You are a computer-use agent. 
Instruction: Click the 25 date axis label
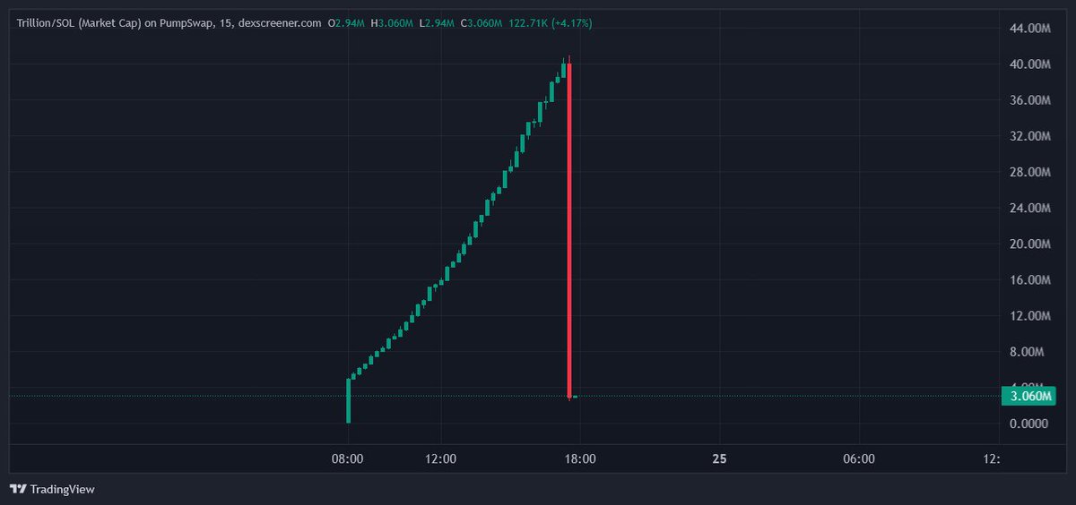719,458
